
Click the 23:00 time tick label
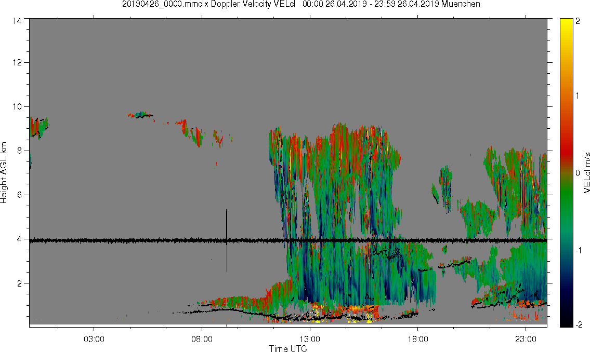526,339
